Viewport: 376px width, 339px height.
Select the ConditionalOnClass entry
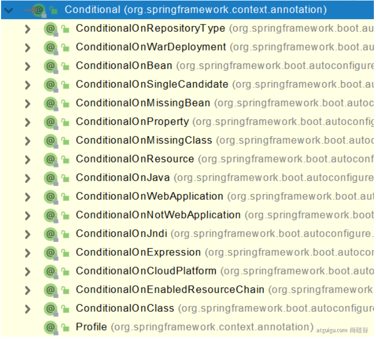click(125, 309)
